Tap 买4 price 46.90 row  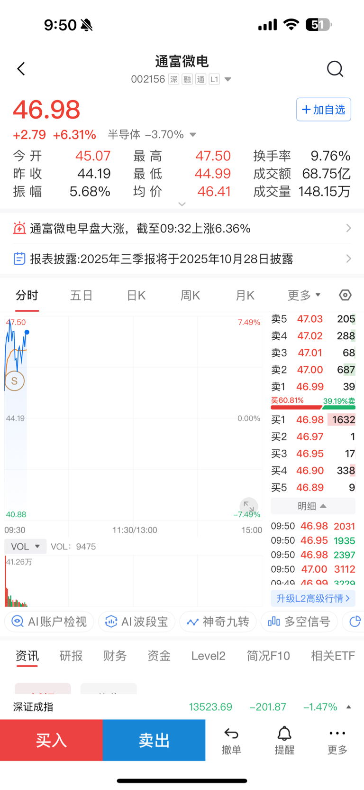(x=313, y=470)
